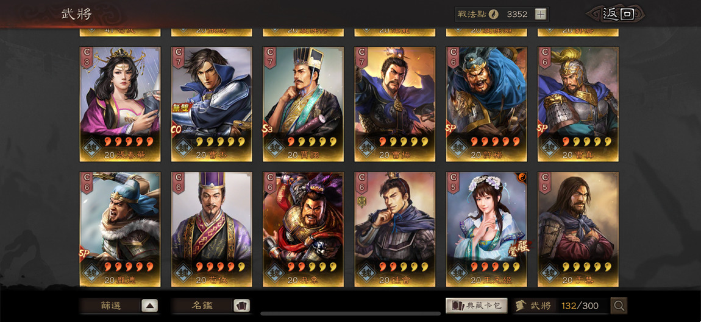701x322 pixels.
Task: Open the magnifier search icon
Action: click(619, 306)
